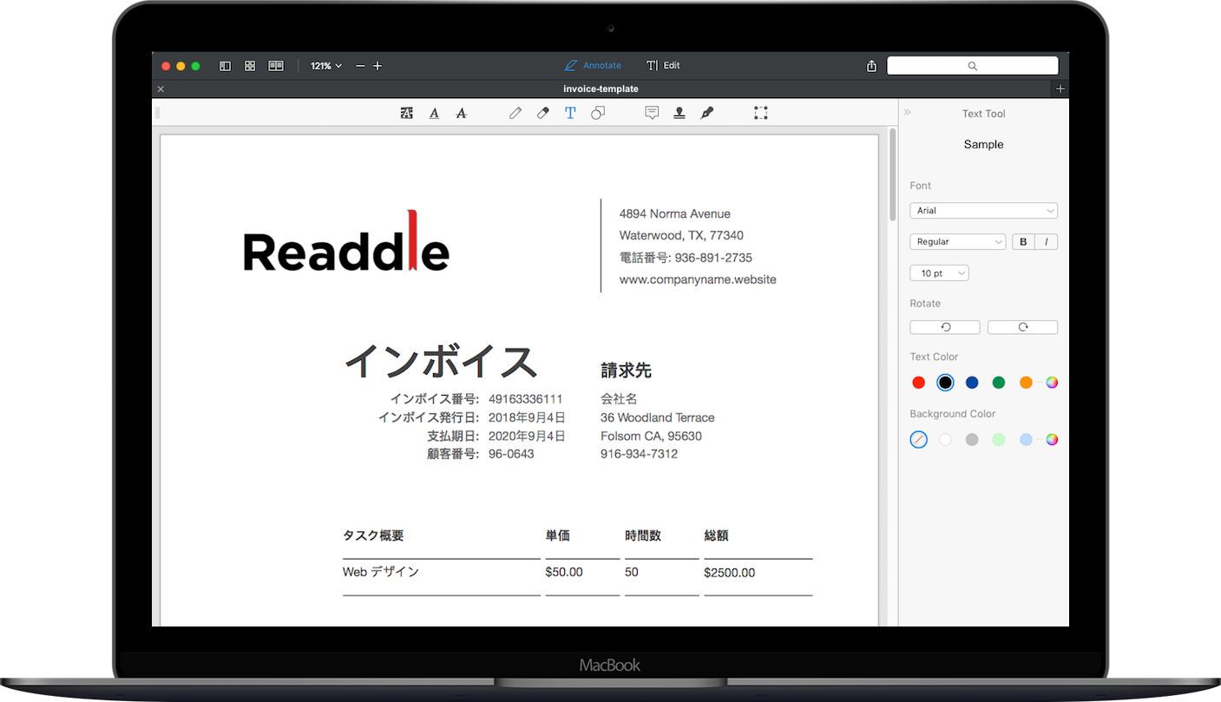
Task: Switch to Edit mode
Action: 663,66
